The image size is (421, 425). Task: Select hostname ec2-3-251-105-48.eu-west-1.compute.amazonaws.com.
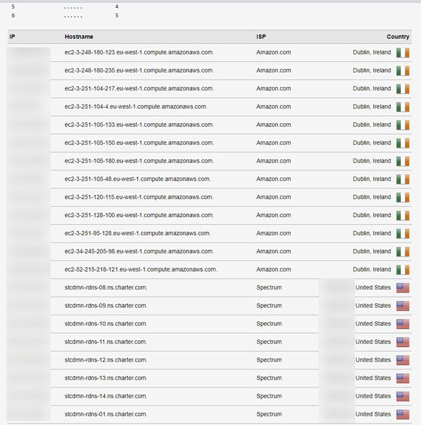[x=137, y=179]
